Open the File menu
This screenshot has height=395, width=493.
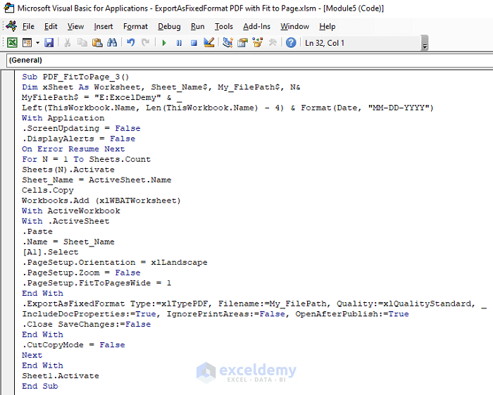click(28, 26)
